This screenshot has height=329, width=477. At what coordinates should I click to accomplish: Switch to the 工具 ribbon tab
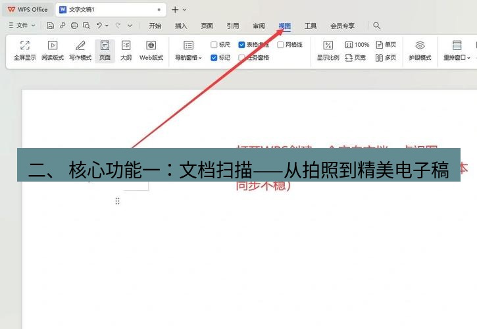point(311,26)
